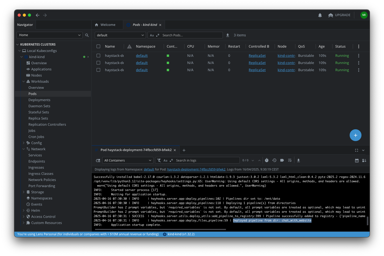The height and width of the screenshot is (256, 384).
Task: Click the calendar icon in log viewer
Action: click(x=357, y=161)
